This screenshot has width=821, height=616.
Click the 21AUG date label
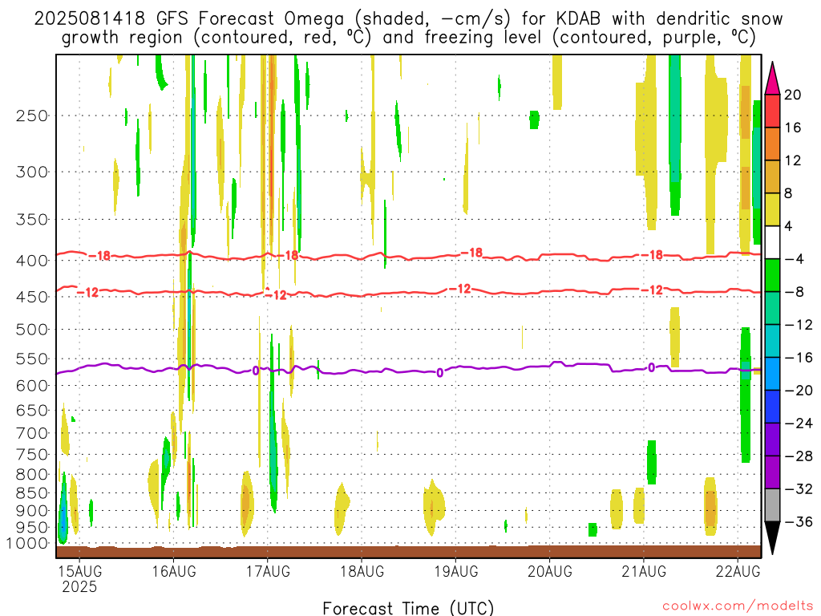(644, 570)
